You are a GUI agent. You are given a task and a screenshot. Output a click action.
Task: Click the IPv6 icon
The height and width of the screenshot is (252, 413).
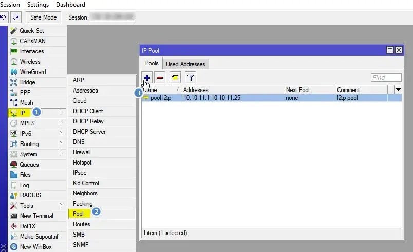click(x=14, y=134)
